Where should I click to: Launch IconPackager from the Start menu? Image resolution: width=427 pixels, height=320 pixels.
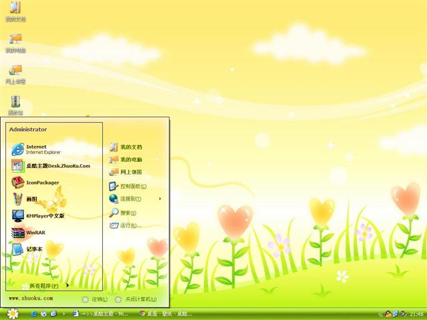click(35, 182)
